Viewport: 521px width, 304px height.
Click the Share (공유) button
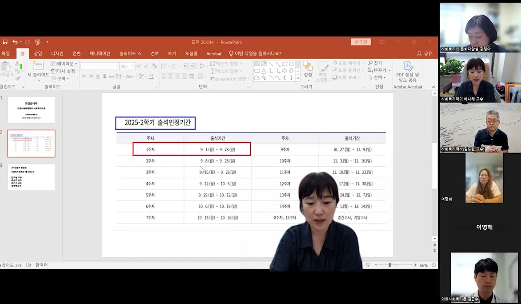(x=425, y=53)
